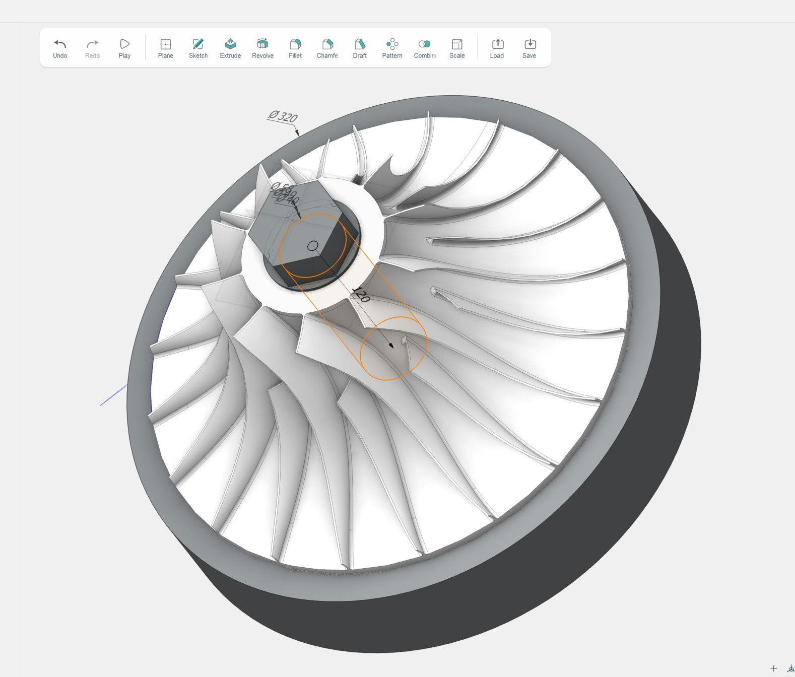The image size is (795, 677).
Task: Choose the Scale tool
Action: pyautogui.click(x=457, y=48)
